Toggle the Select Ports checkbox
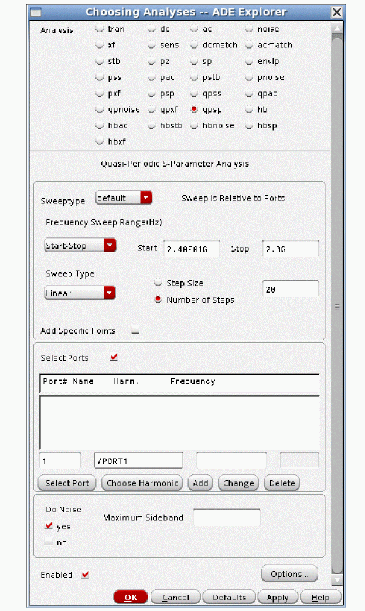The width and height of the screenshot is (365, 611). tap(114, 358)
